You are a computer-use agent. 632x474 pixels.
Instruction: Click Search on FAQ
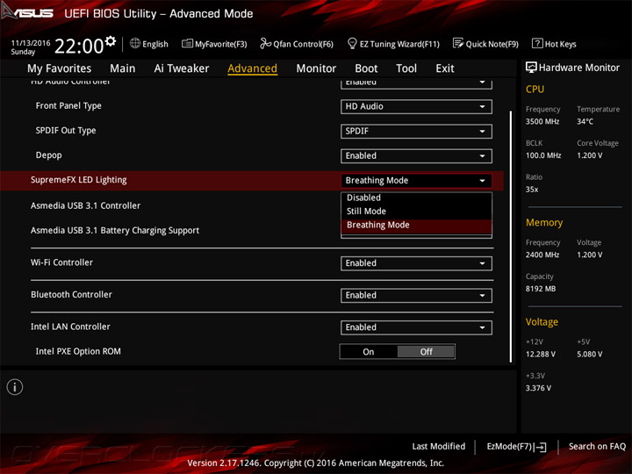pos(597,446)
